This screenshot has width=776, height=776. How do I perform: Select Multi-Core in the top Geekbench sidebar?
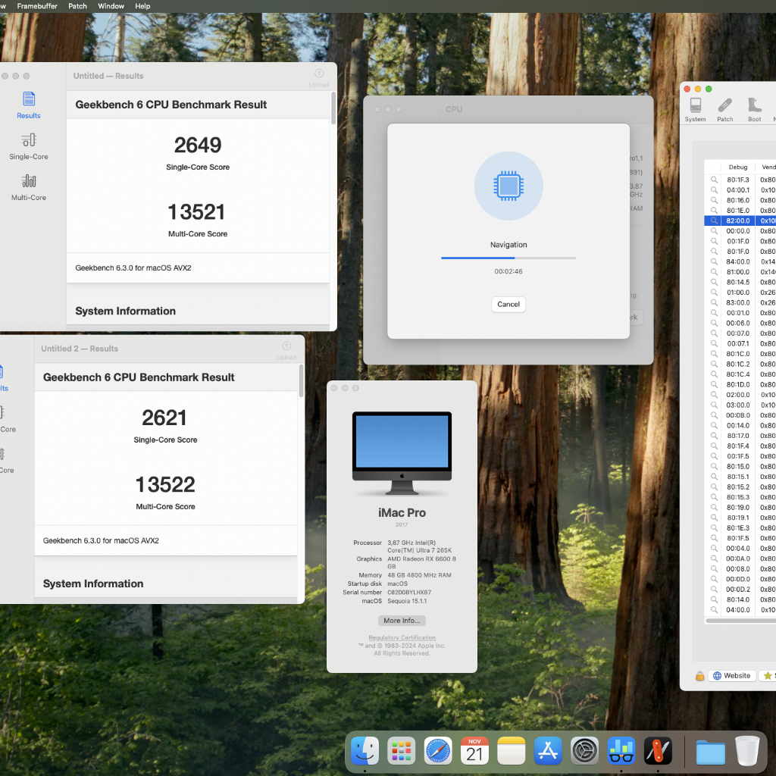tap(29, 186)
